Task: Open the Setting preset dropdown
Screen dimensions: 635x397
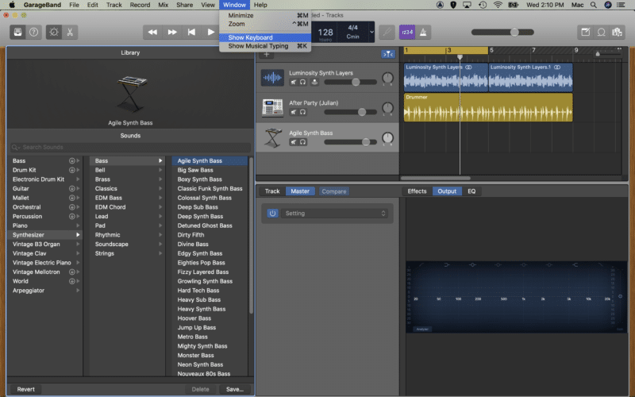Action: point(334,213)
